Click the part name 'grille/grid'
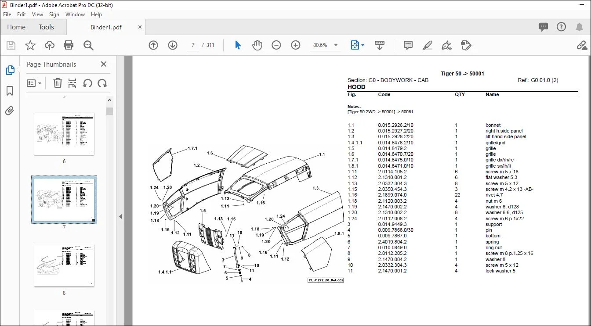The image size is (591, 326). [x=495, y=143]
